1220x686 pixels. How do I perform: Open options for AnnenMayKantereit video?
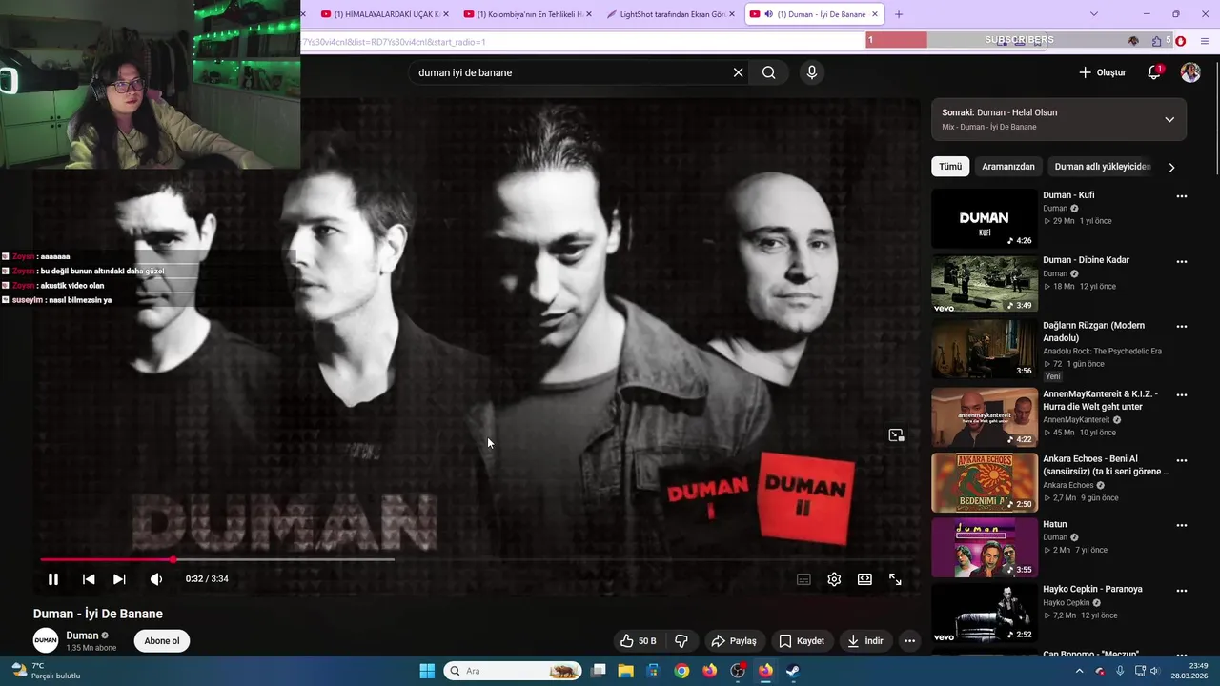coord(1182,394)
